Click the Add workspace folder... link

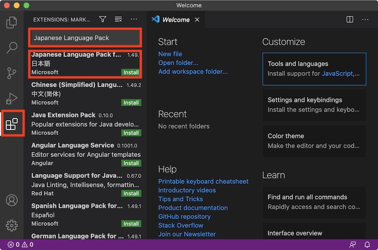[193, 72]
